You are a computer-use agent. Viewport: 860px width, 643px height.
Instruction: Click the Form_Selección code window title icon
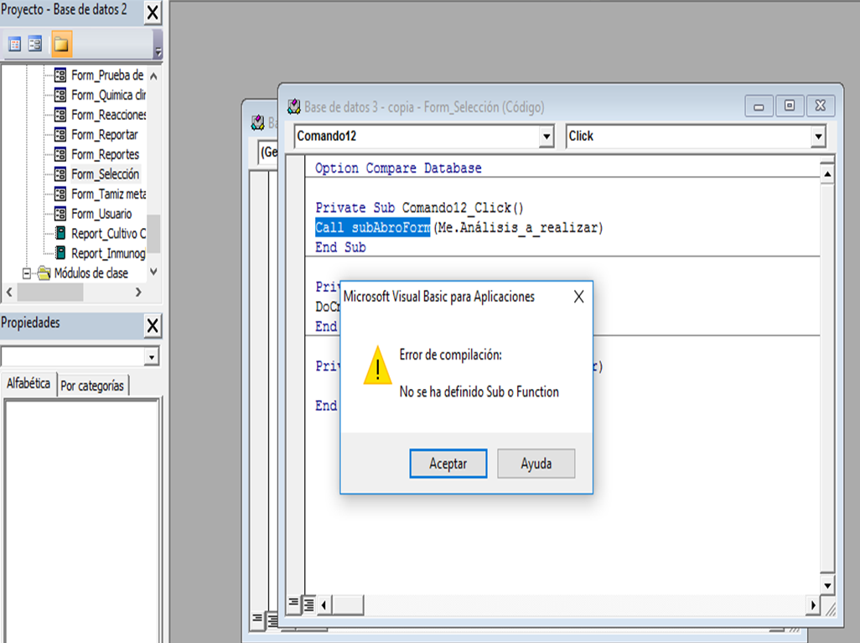(294, 106)
